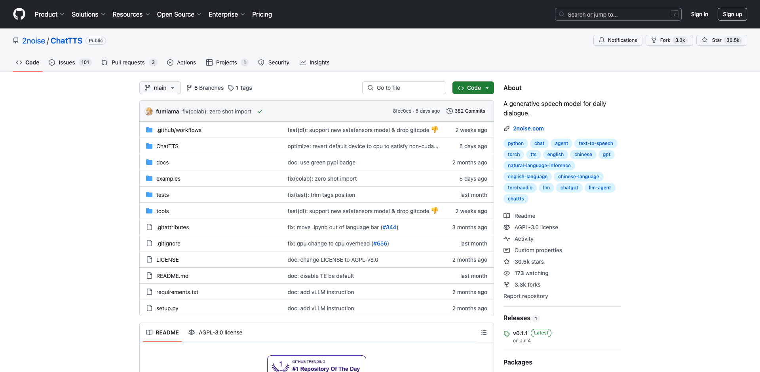The width and height of the screenshot is (760, 372).
Task: Click the Activity pulse icon
Action: click(x=507, y=239)
